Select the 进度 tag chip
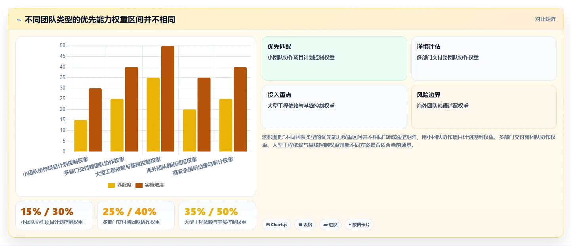 pos(330,225)
